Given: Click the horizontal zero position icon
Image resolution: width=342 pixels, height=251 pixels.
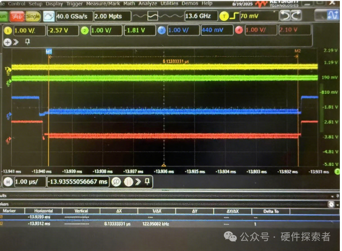Looking at the screenshot, I should coord(129,182).
